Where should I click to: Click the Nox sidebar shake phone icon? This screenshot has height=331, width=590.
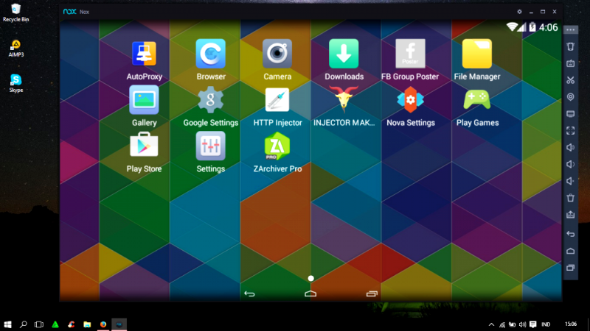[x=570, y=46]
